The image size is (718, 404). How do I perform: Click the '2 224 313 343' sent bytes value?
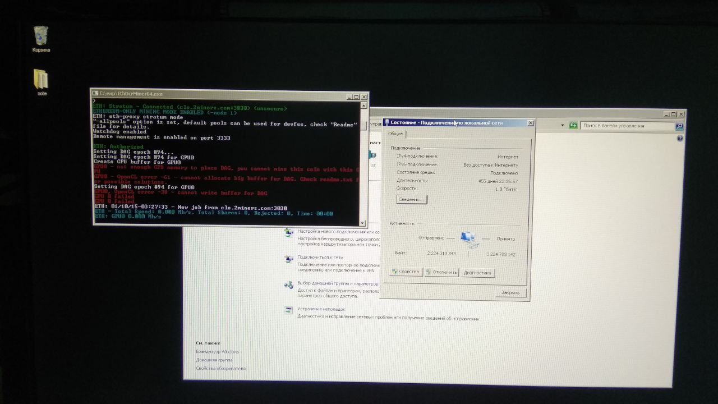tap(441, 254)
